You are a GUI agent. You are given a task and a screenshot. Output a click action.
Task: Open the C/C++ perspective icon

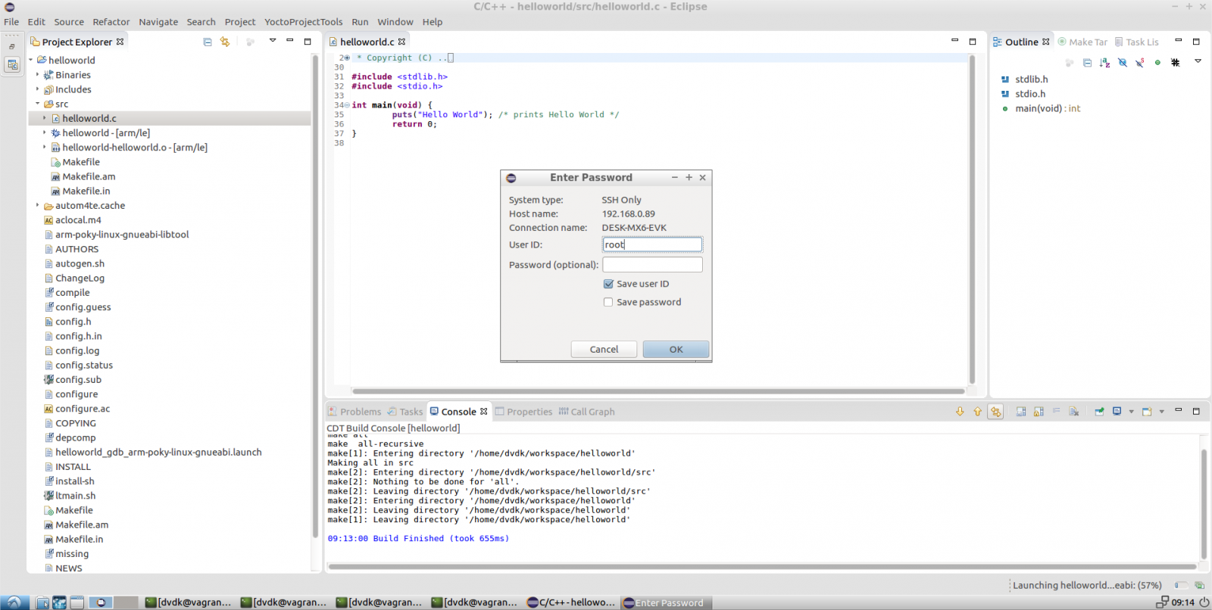12,65
